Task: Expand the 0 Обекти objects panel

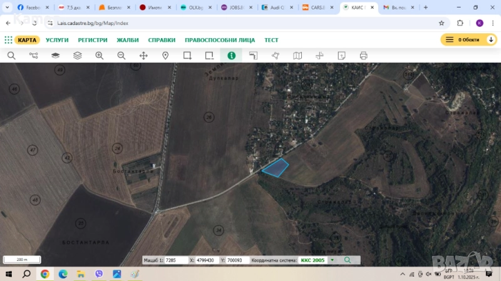Action: 470,39
